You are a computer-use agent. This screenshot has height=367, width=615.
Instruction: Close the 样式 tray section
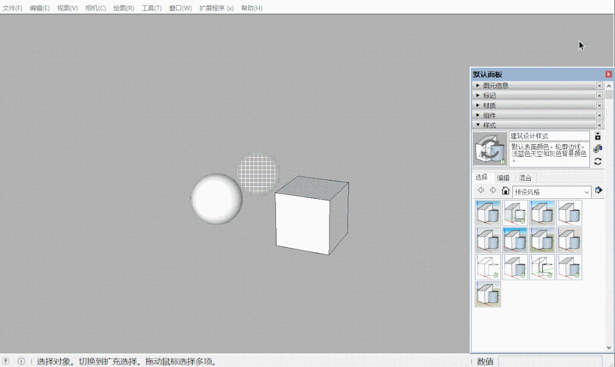click(599, 125)
